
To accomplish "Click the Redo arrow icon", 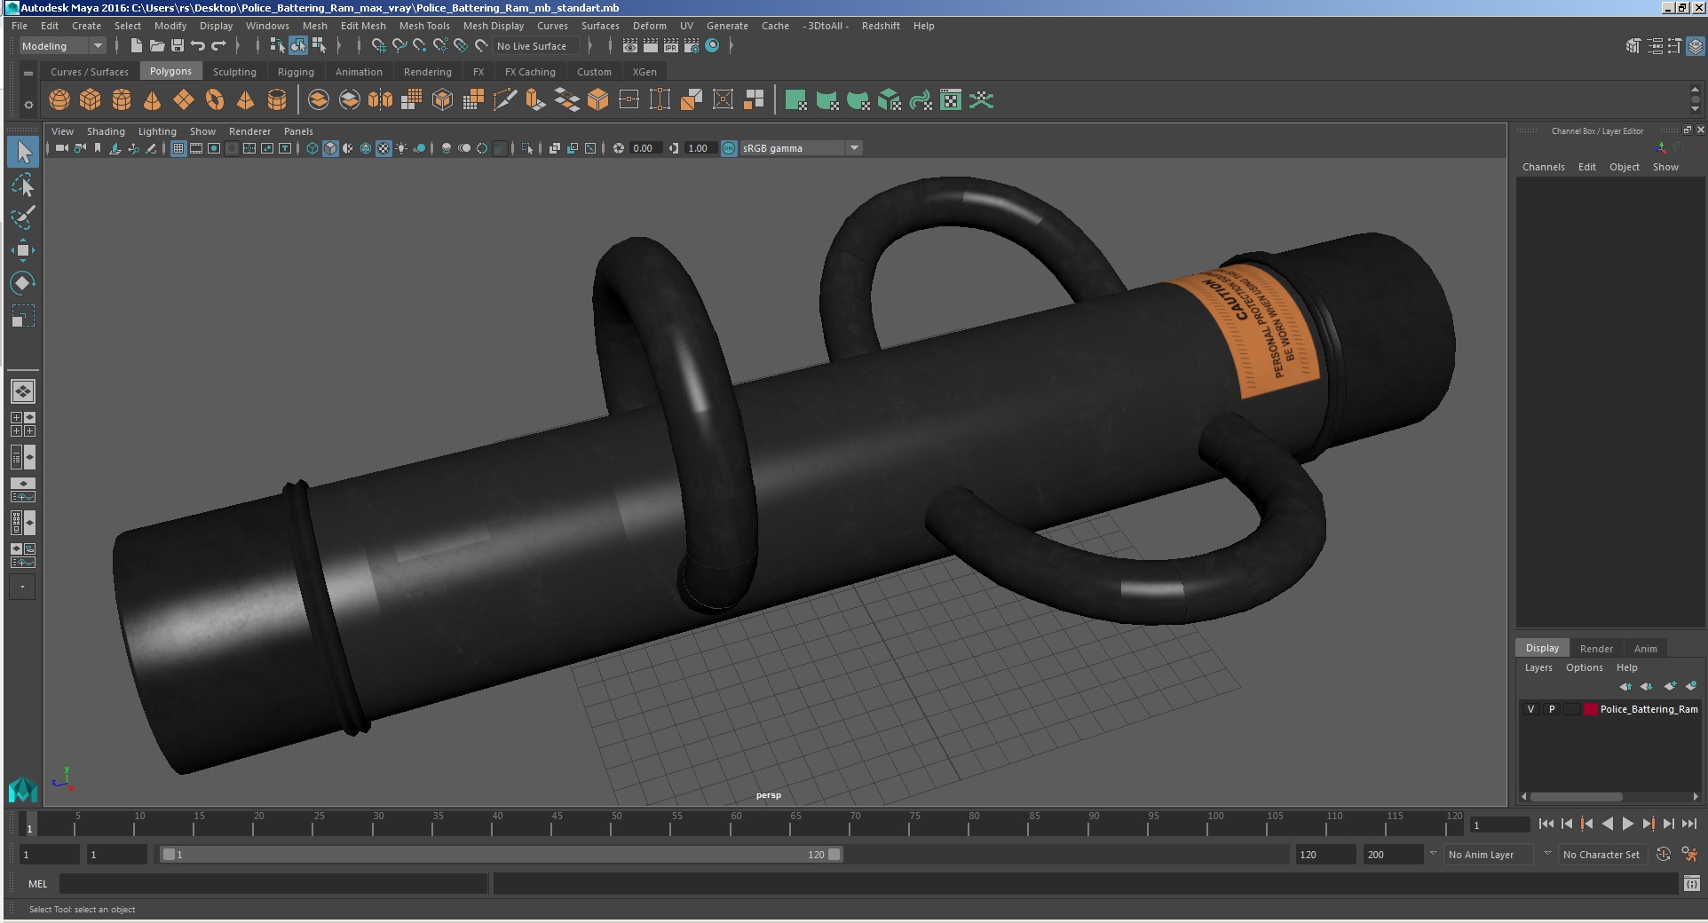I will 218,46.
